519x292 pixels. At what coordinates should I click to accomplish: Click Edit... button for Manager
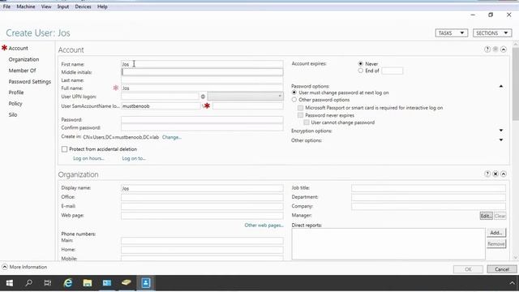coord(486,216)
